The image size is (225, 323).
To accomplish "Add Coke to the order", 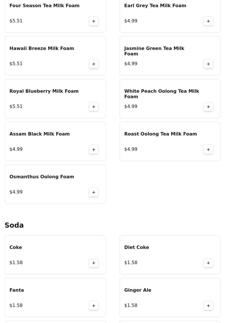I will (x=93, y=263).
